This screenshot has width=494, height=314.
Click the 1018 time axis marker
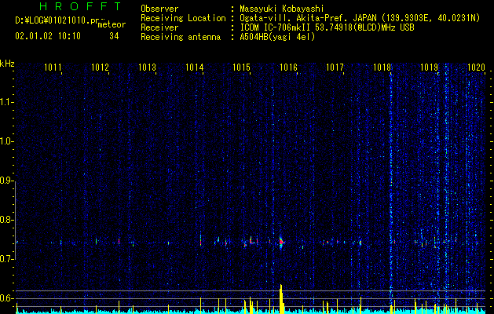pos(382,68)
